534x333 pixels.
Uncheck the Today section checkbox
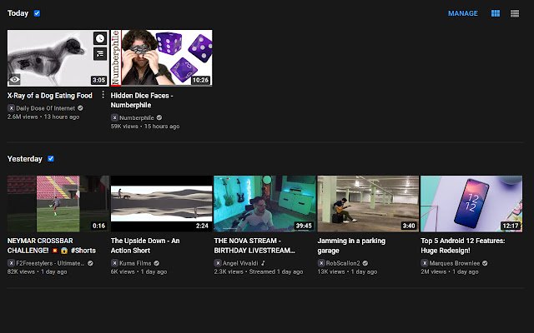tap(37, 13)
